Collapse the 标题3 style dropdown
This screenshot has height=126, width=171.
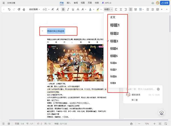(108, 9)
